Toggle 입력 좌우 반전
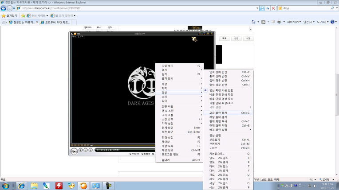339x190 pixels. tap(228, 81)
